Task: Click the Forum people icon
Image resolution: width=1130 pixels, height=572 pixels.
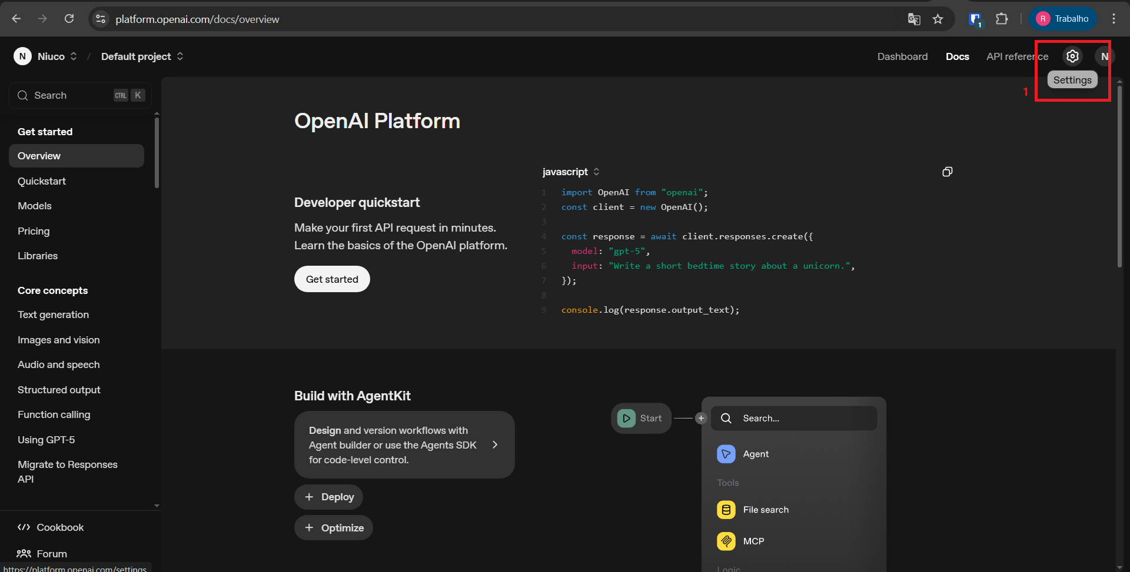Action: pos(24,553)
